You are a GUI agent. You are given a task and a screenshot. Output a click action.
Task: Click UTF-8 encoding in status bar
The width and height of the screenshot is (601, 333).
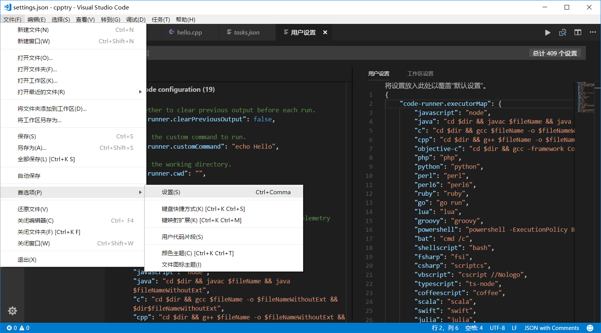tap(497, 328)
